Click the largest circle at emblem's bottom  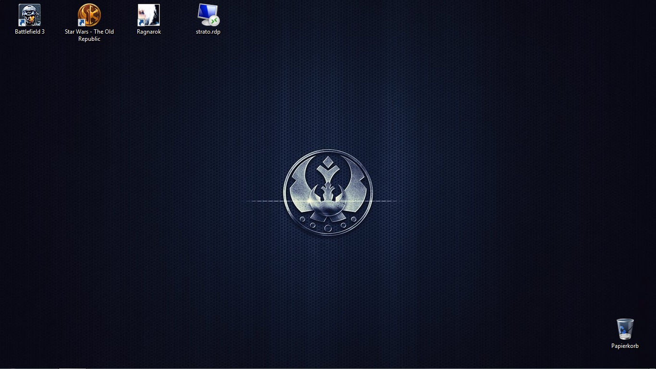[328, 228]
